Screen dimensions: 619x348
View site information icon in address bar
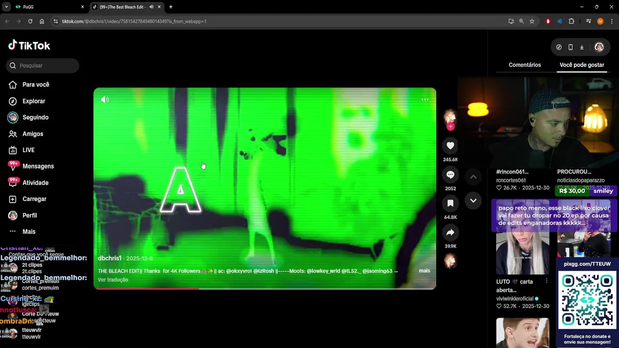(56, 21)
